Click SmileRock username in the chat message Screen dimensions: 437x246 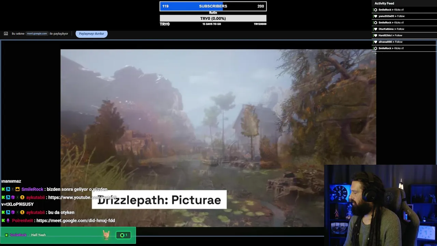pos(32,189)
